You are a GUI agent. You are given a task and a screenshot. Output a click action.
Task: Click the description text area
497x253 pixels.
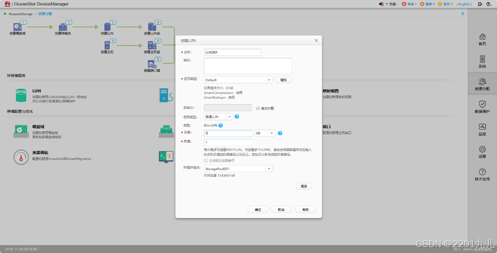(248, 66)
